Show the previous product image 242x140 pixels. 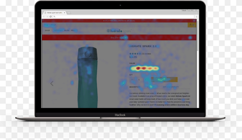pyautogui.click(x=52, y=84)
